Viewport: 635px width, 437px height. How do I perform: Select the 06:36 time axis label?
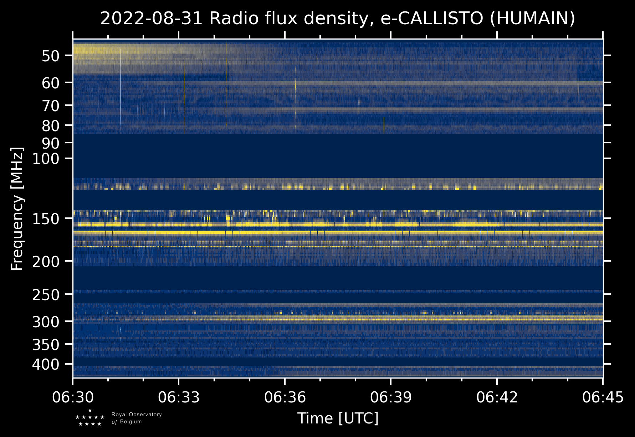[285, 397]
